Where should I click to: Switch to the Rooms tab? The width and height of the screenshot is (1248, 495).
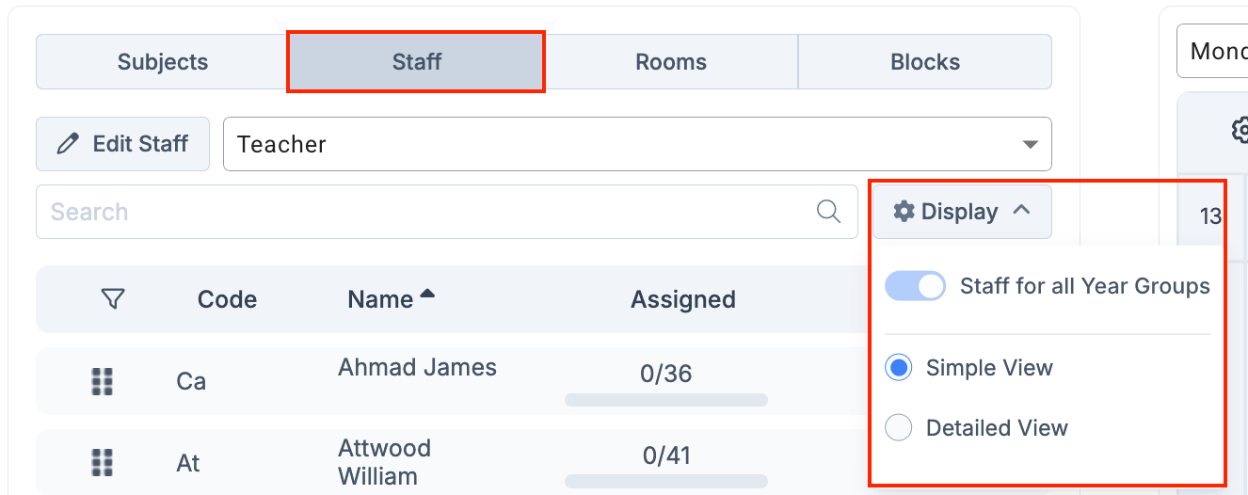tap(671, 62)
